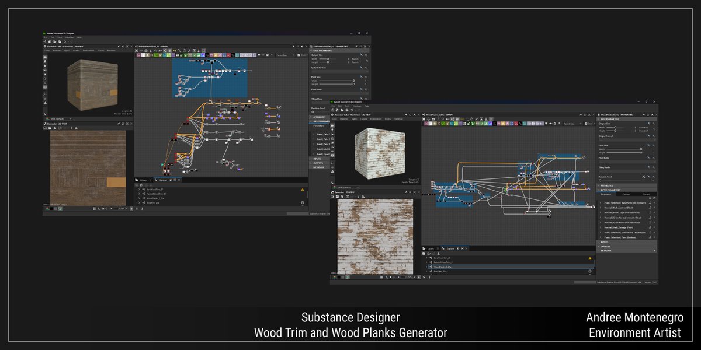Click the export icon on Planks Edge Damage row
Viewport: 701px width, 350px height.
[650, 212]
